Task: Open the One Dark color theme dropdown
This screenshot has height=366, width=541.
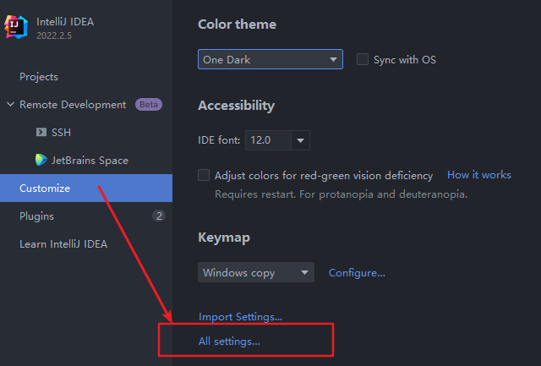Action: [270, 59]
